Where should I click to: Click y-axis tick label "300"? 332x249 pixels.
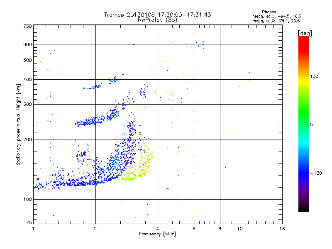pos(27,105)
